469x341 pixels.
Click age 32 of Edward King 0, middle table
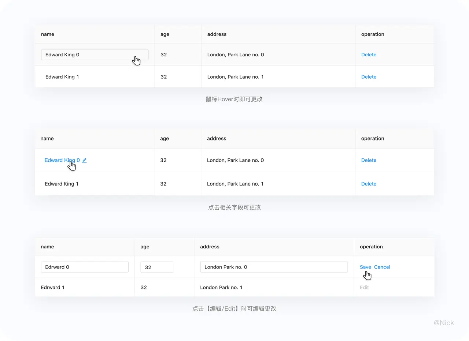pyautogui.click(x=163, y=160)
